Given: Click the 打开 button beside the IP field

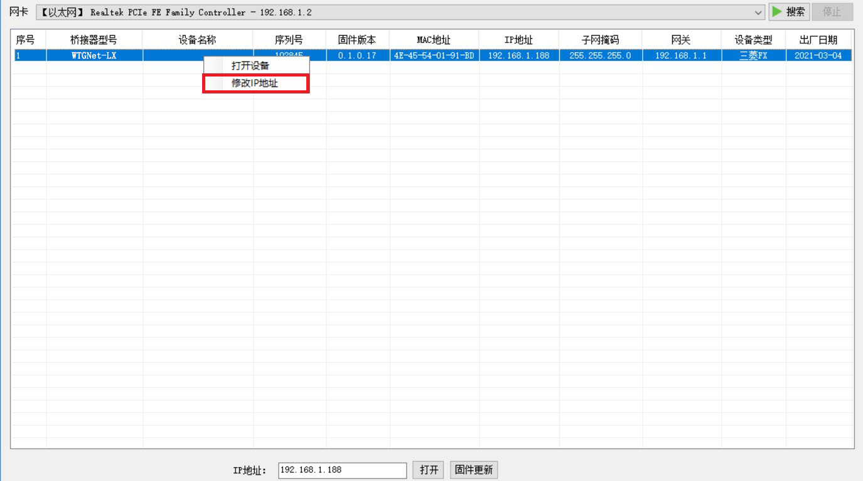Looking at the screenshot, I should click(x=429, y=470).
